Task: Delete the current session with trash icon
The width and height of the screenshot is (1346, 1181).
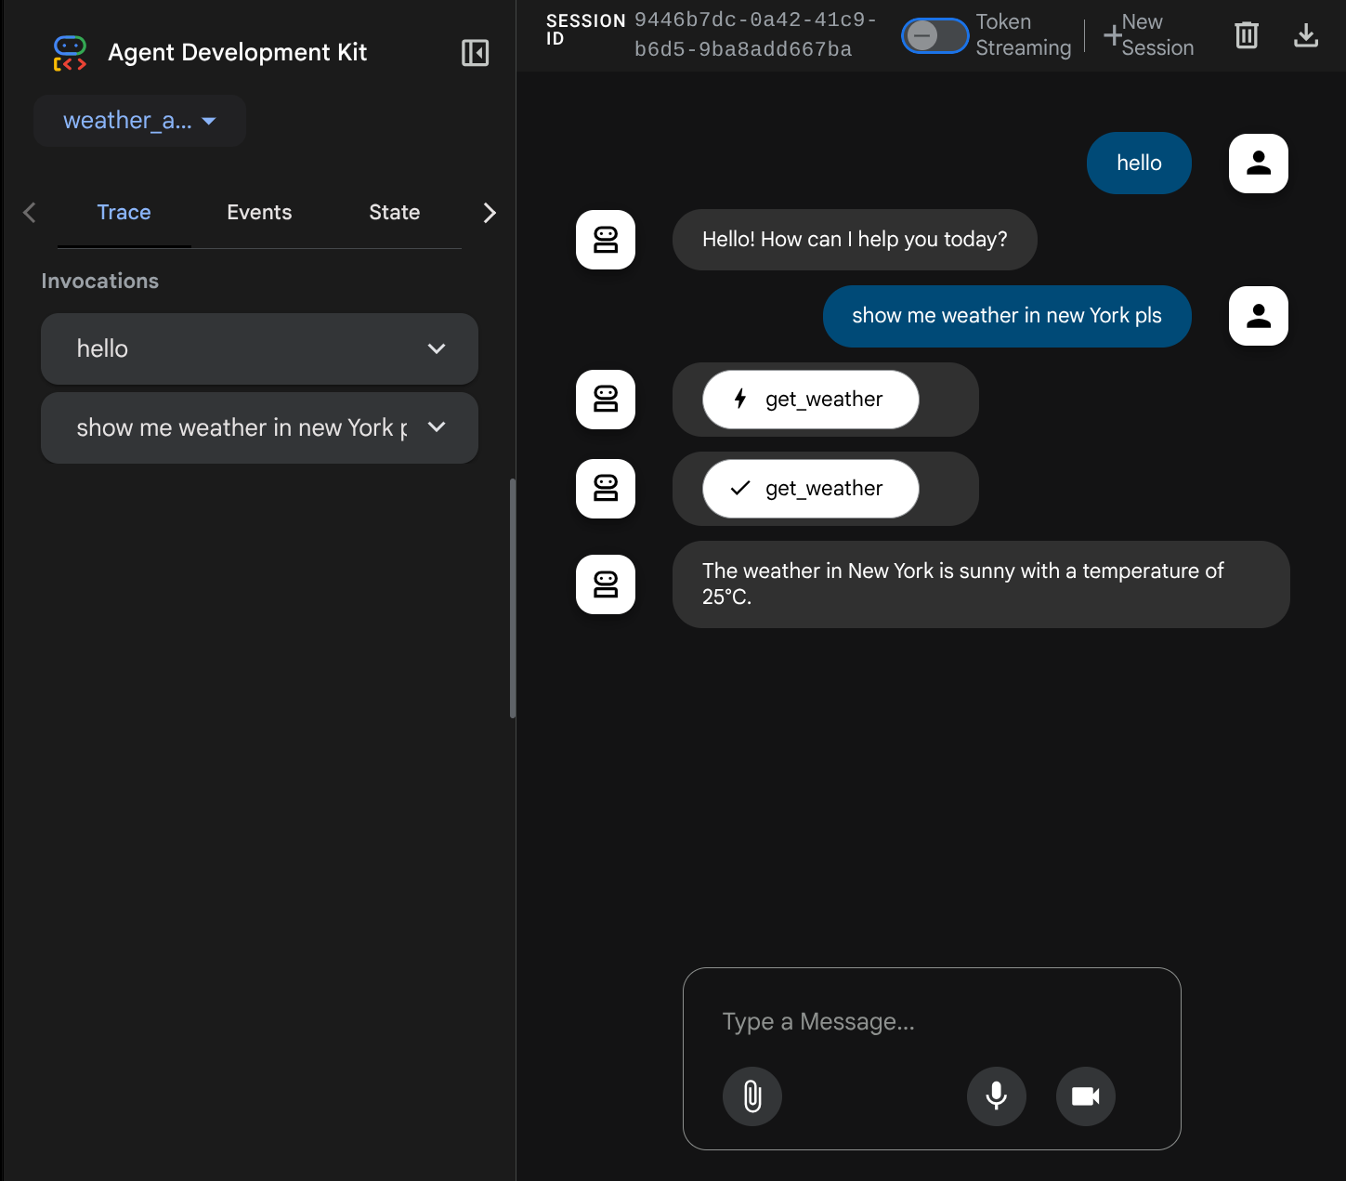Action: 1246,35
